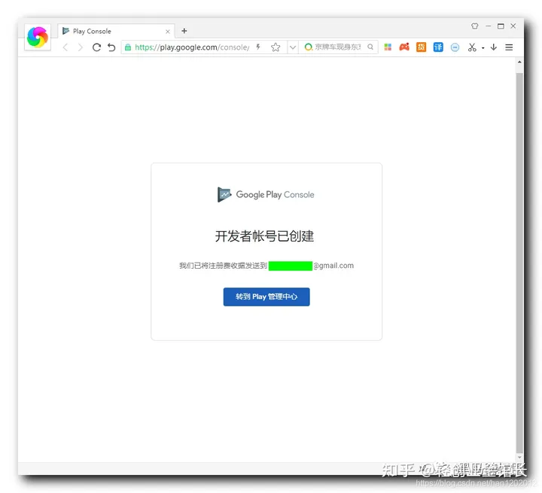The height and width of the screenshot is (493, 542).
Task: Minimize the browser window
Action: (x=488, y=26)
